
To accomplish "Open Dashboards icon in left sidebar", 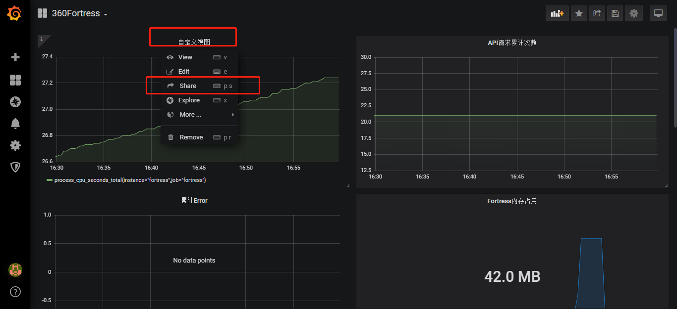I will pos(15,80).
